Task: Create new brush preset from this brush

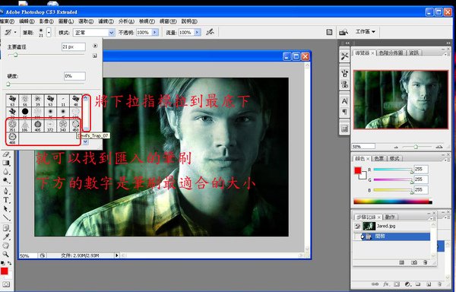Action: pyautogui.click(x=95, y=56)
